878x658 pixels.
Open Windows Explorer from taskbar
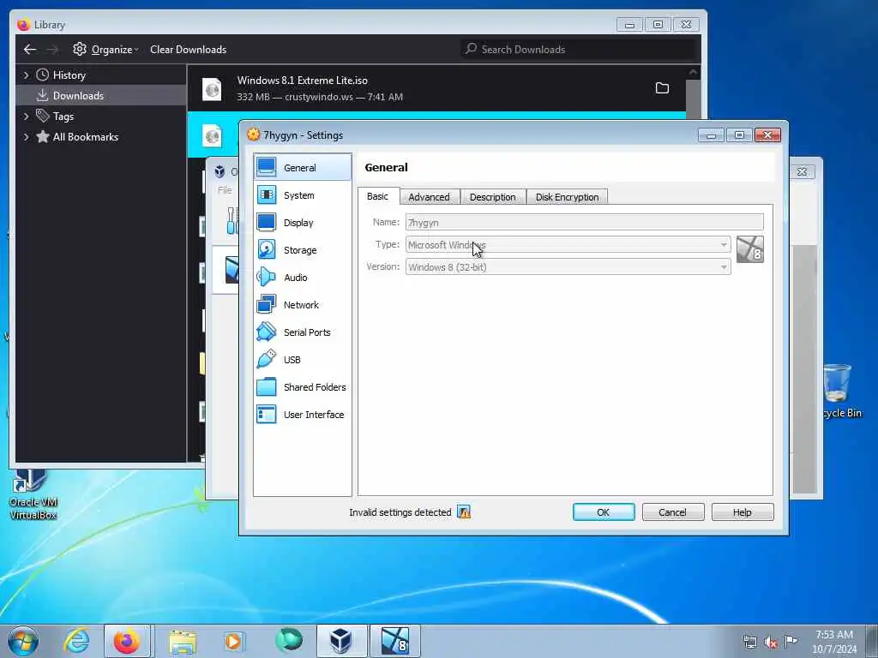(183, 641)
